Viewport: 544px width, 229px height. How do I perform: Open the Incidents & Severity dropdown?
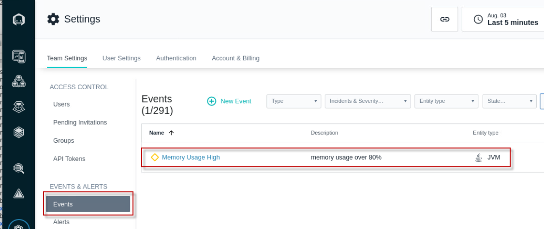click(368, 101)
